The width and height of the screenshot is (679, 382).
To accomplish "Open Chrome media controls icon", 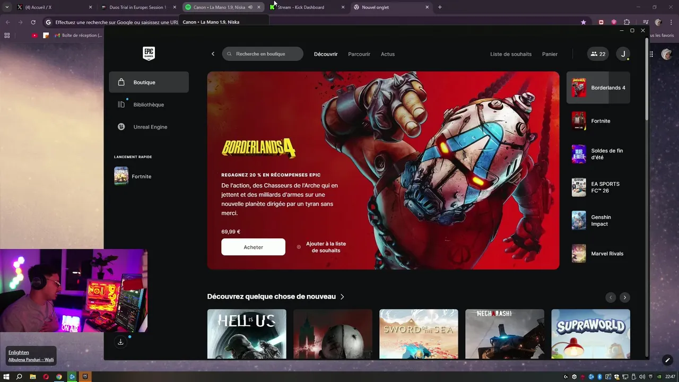I will tap(645, 22).
